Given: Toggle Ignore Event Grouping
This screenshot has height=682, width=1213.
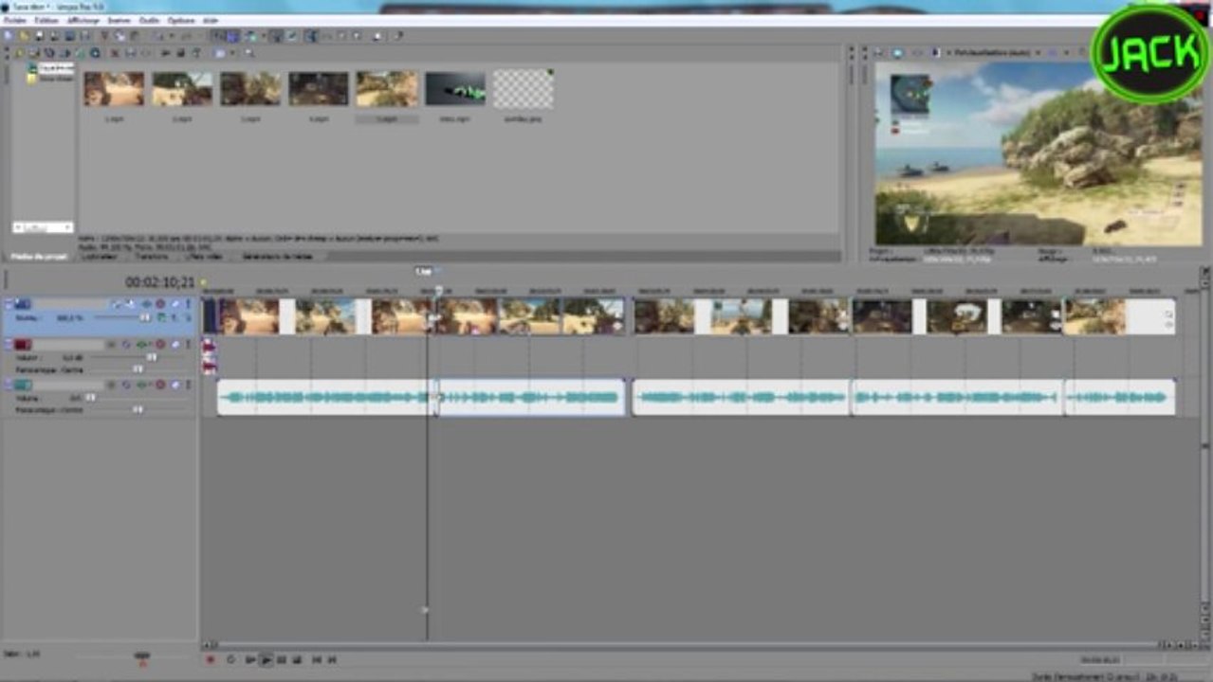Looking at the screenshot, I should 291,35.
